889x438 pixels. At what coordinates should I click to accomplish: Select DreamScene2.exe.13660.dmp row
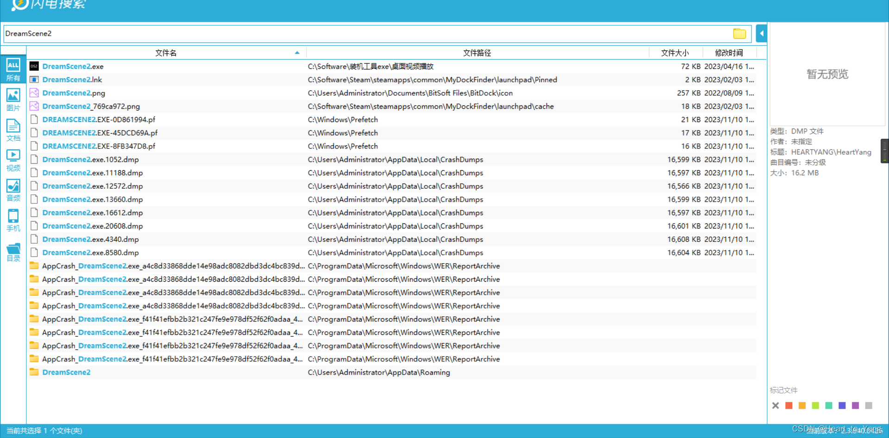[x=391, y=199]
